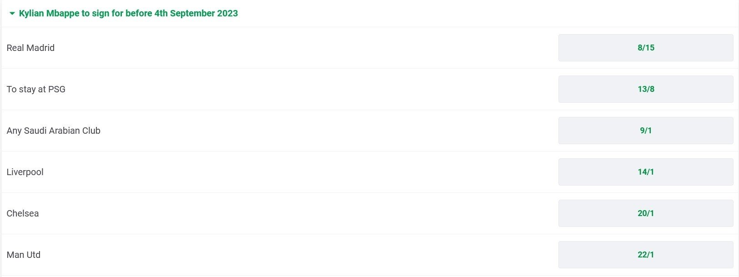The image size is (739, 277).
Task: Select the 20/1 odds button
Action: click(x=645, y=213)
